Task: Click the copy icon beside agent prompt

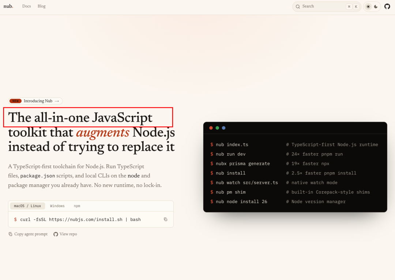Action: (10, 234)
